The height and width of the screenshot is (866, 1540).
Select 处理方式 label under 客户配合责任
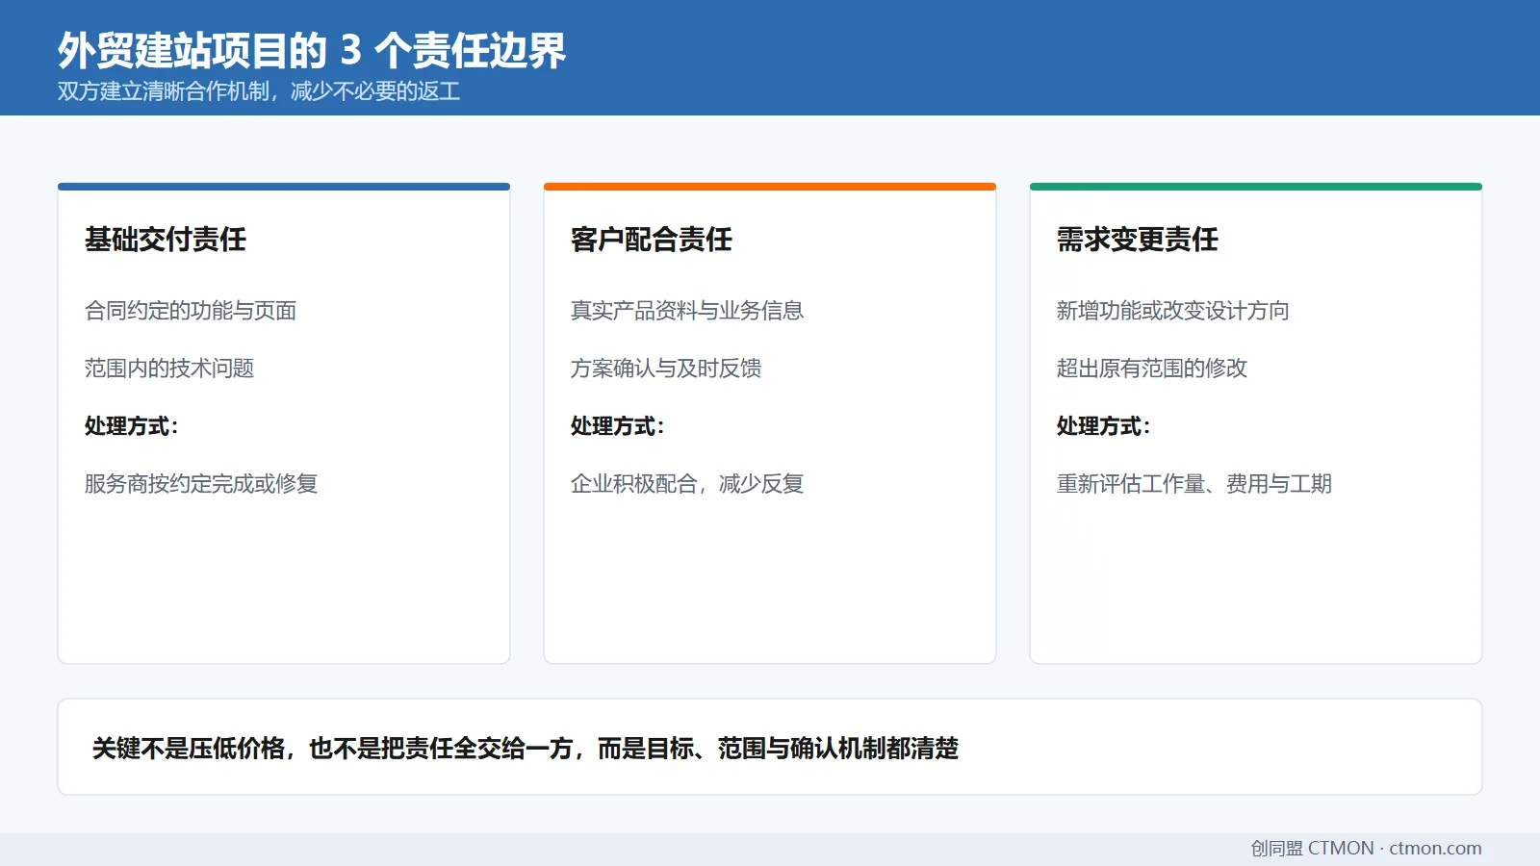coord(618,426)
